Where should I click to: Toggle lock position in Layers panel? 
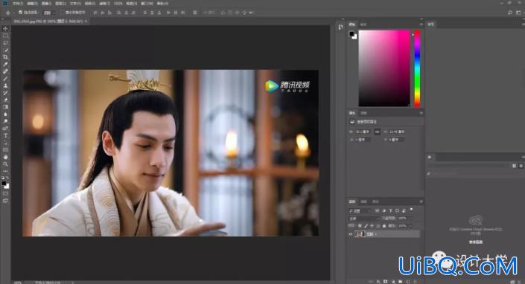point(372,226)
